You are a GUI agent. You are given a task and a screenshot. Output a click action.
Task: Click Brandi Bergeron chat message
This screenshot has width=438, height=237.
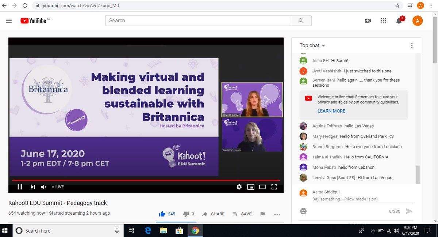click(x=373, y=147)
